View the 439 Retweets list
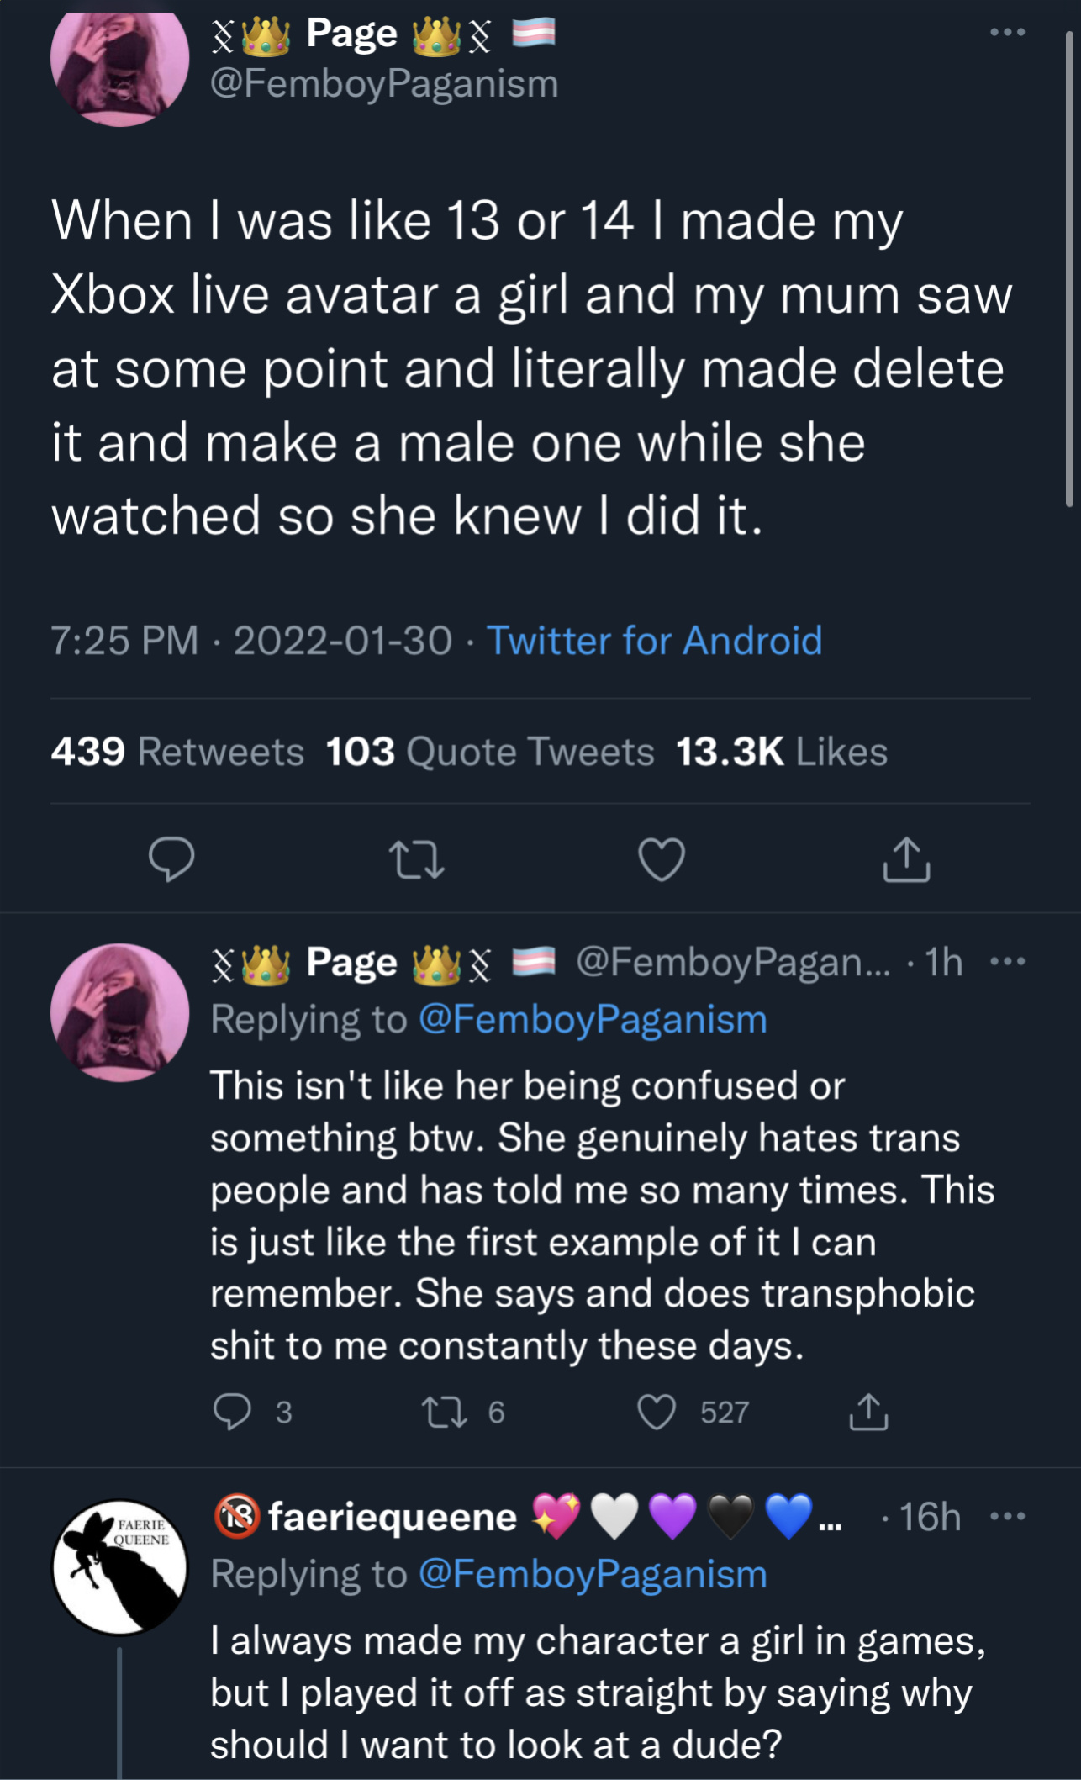Viewport: 1081px width, 1780px height. coord(177,751)
